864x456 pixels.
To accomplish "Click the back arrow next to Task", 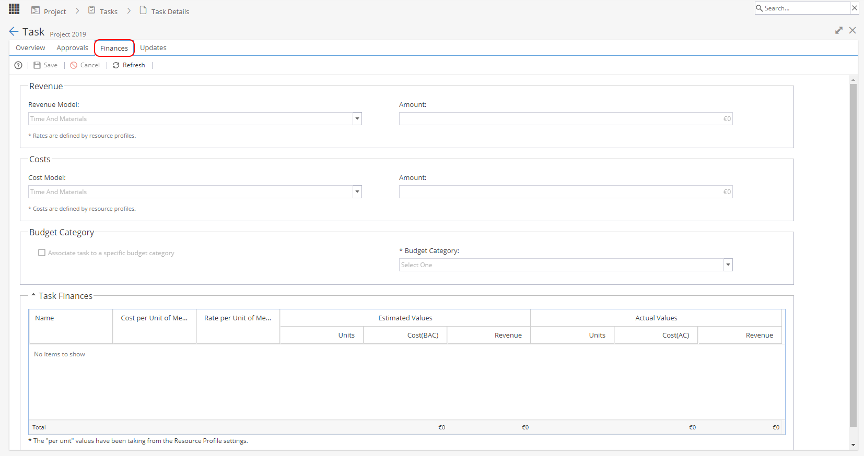I will tap(14, 32).
